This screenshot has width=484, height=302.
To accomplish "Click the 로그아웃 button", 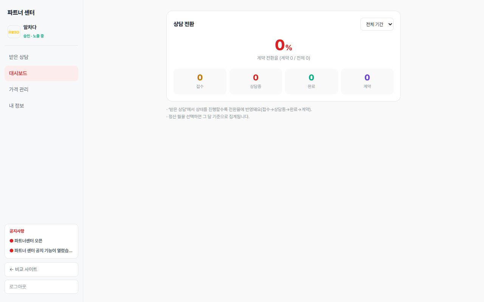I will click(41, 287).
